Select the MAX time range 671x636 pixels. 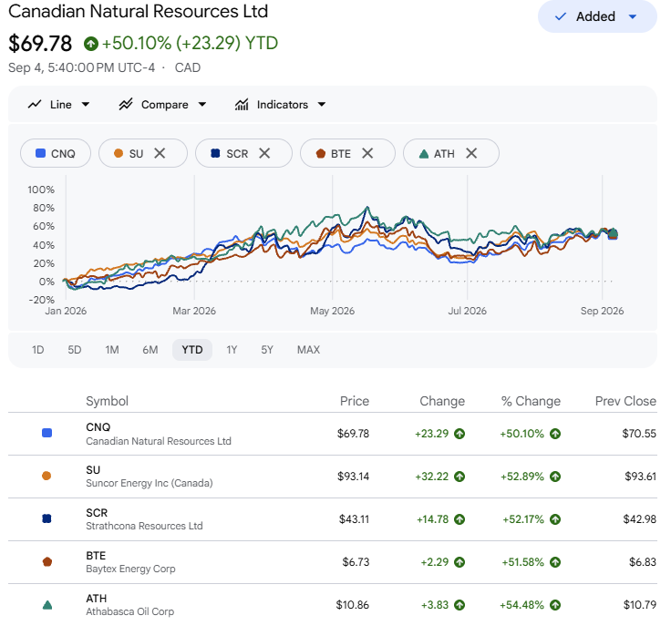[x=308, y=350]
